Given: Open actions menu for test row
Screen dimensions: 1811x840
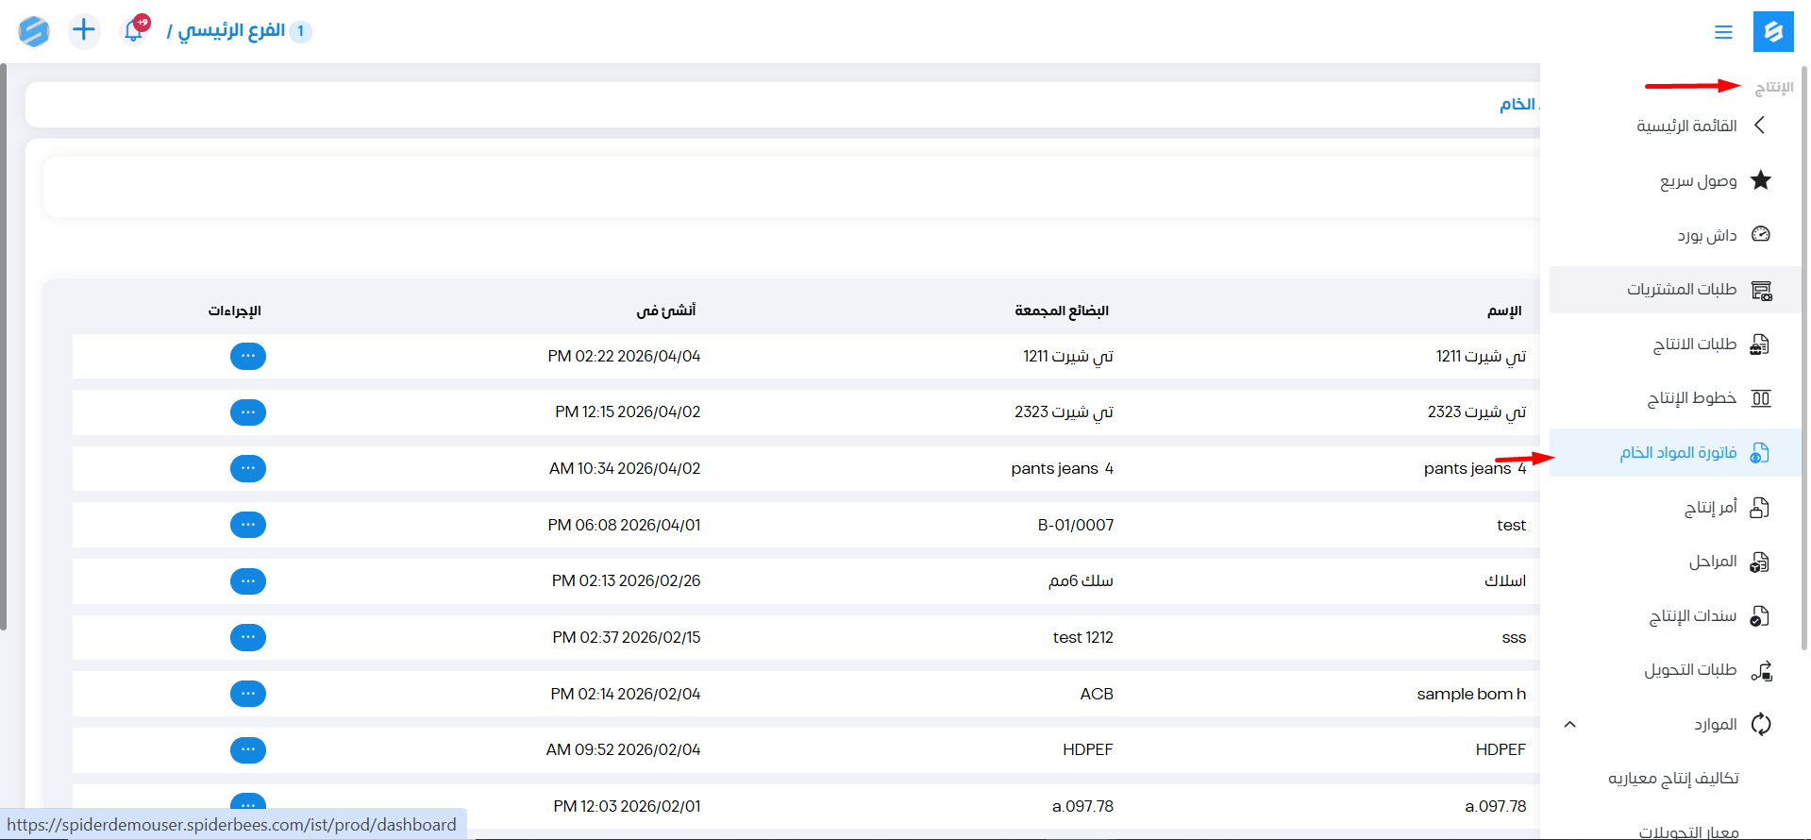Looking at the screenshot, I should 247,525.
